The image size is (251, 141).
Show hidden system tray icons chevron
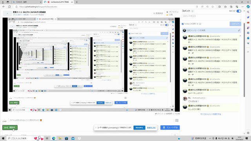[x=210, y=138]
